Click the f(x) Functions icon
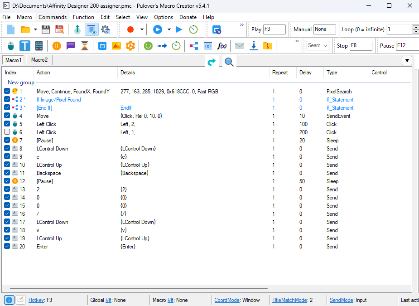Image resolution: width=419 pixels, height=306 pixels. click(222, 46)
